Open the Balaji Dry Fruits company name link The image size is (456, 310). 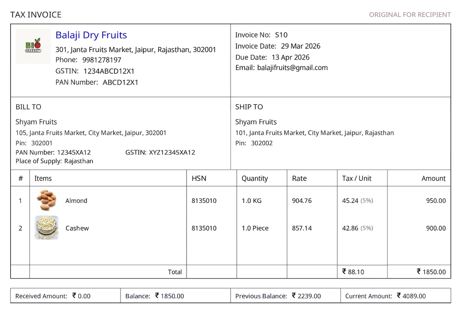click(91, 35)
